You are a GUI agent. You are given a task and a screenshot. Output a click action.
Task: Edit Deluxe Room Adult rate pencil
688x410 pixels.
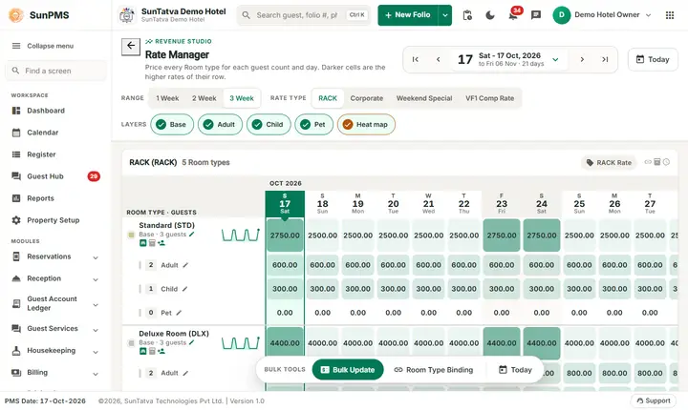tap(185, 373)
